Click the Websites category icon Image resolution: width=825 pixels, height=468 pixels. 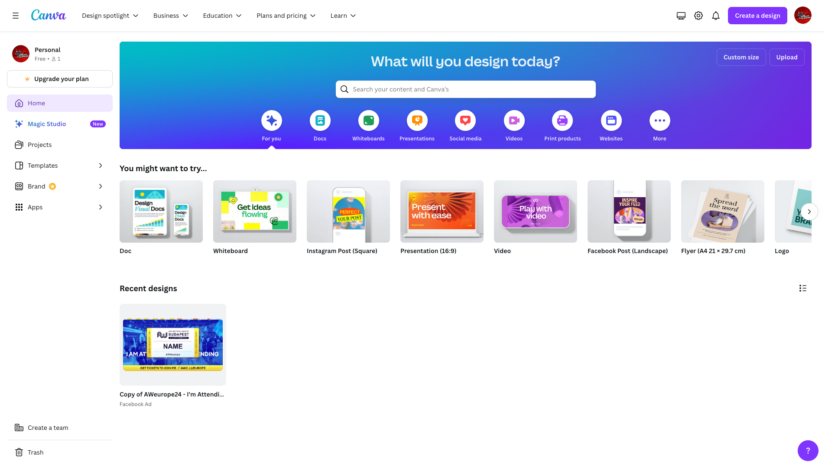click(x=611, y=121)
